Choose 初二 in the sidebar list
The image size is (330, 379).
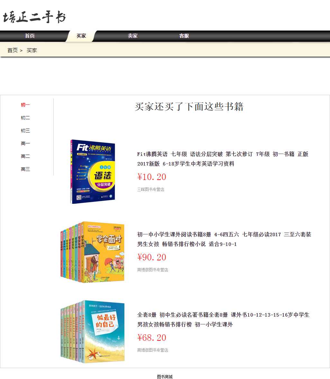(x=25, y=118)
